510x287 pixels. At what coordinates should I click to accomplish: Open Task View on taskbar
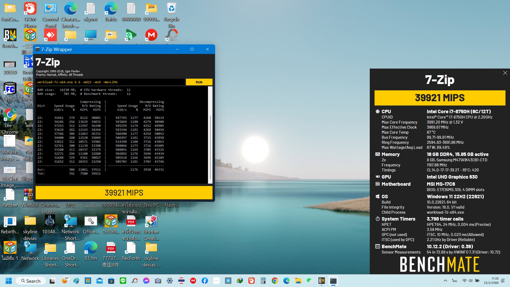tap(53, 281)
